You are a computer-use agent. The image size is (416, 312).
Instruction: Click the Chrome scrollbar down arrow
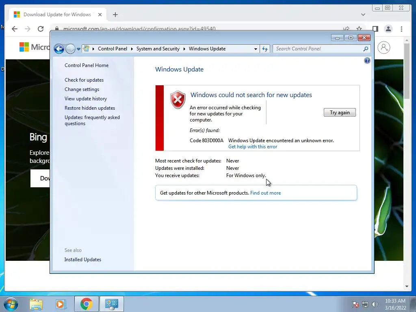pos(407,286)
